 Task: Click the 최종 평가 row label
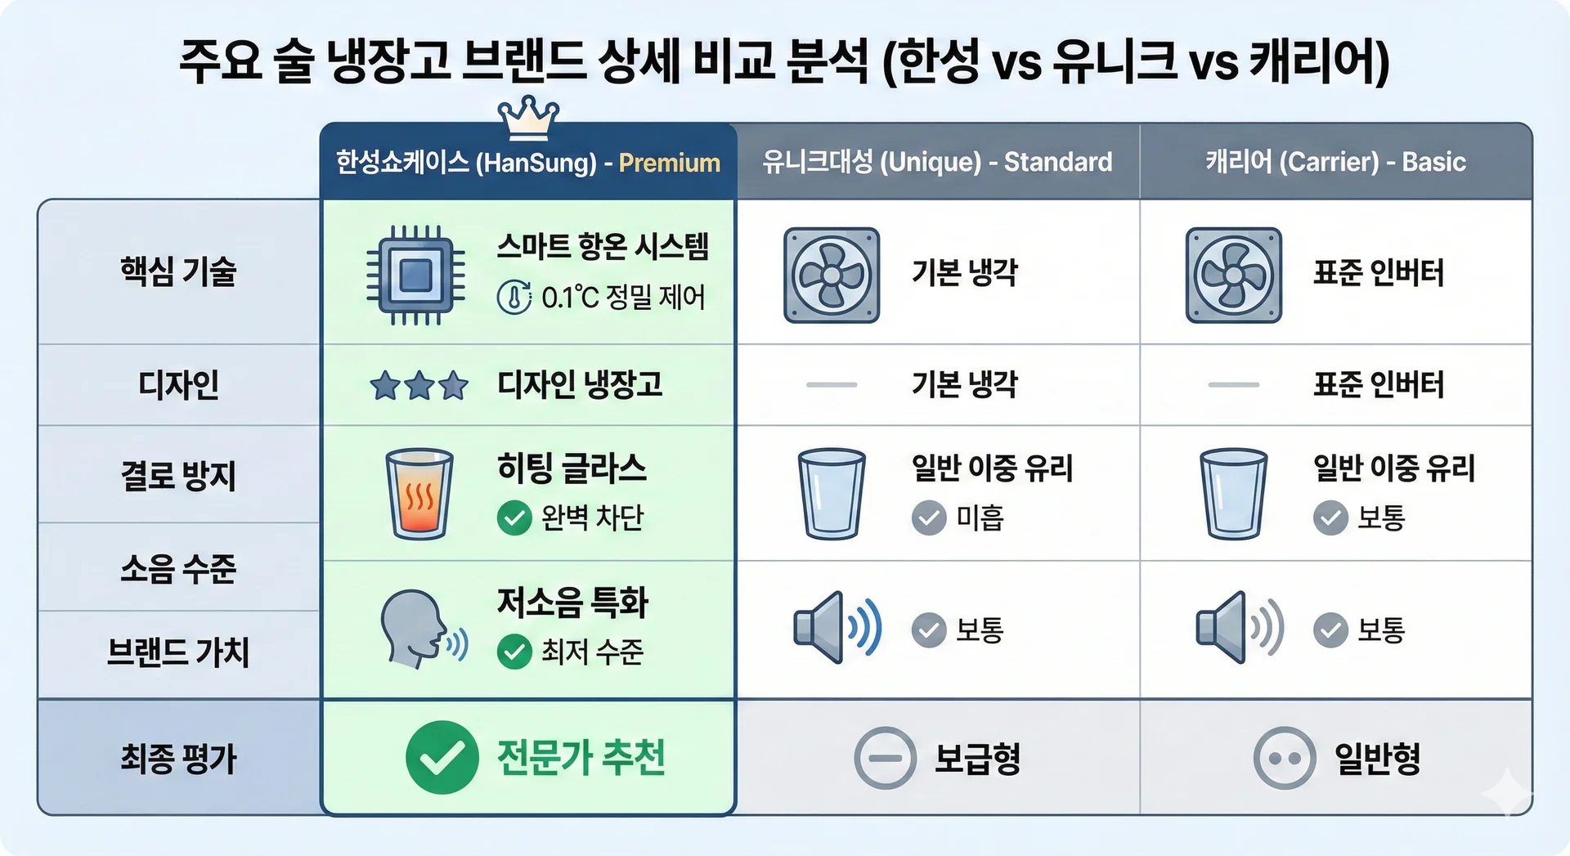[178, 758]
